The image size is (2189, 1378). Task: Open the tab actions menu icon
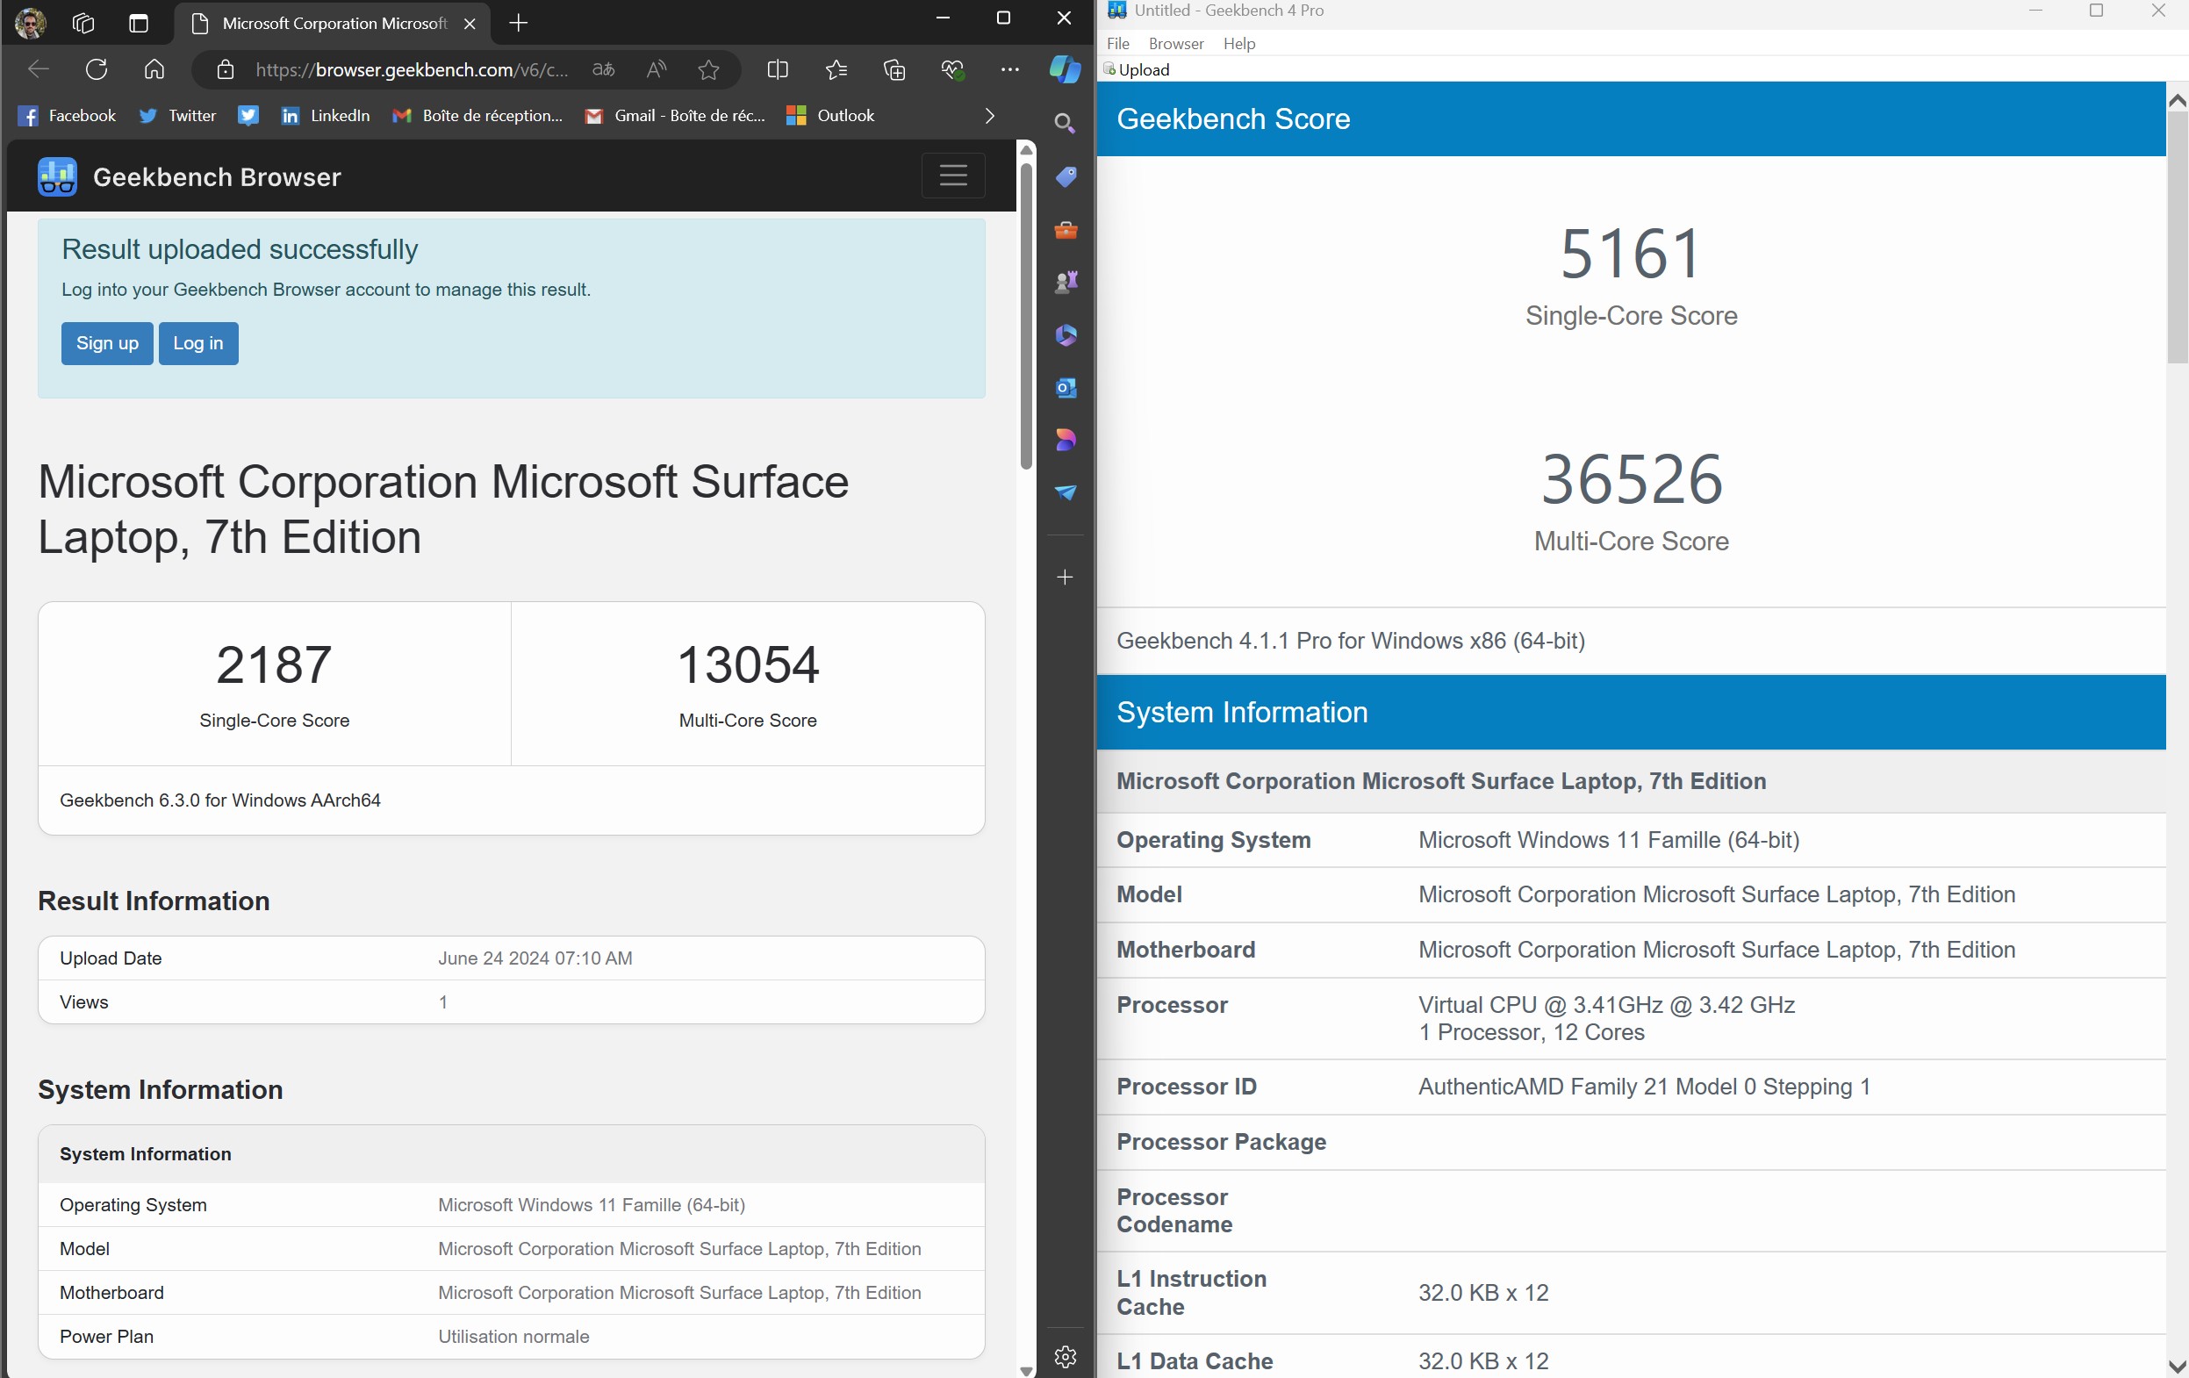(138, 23)
